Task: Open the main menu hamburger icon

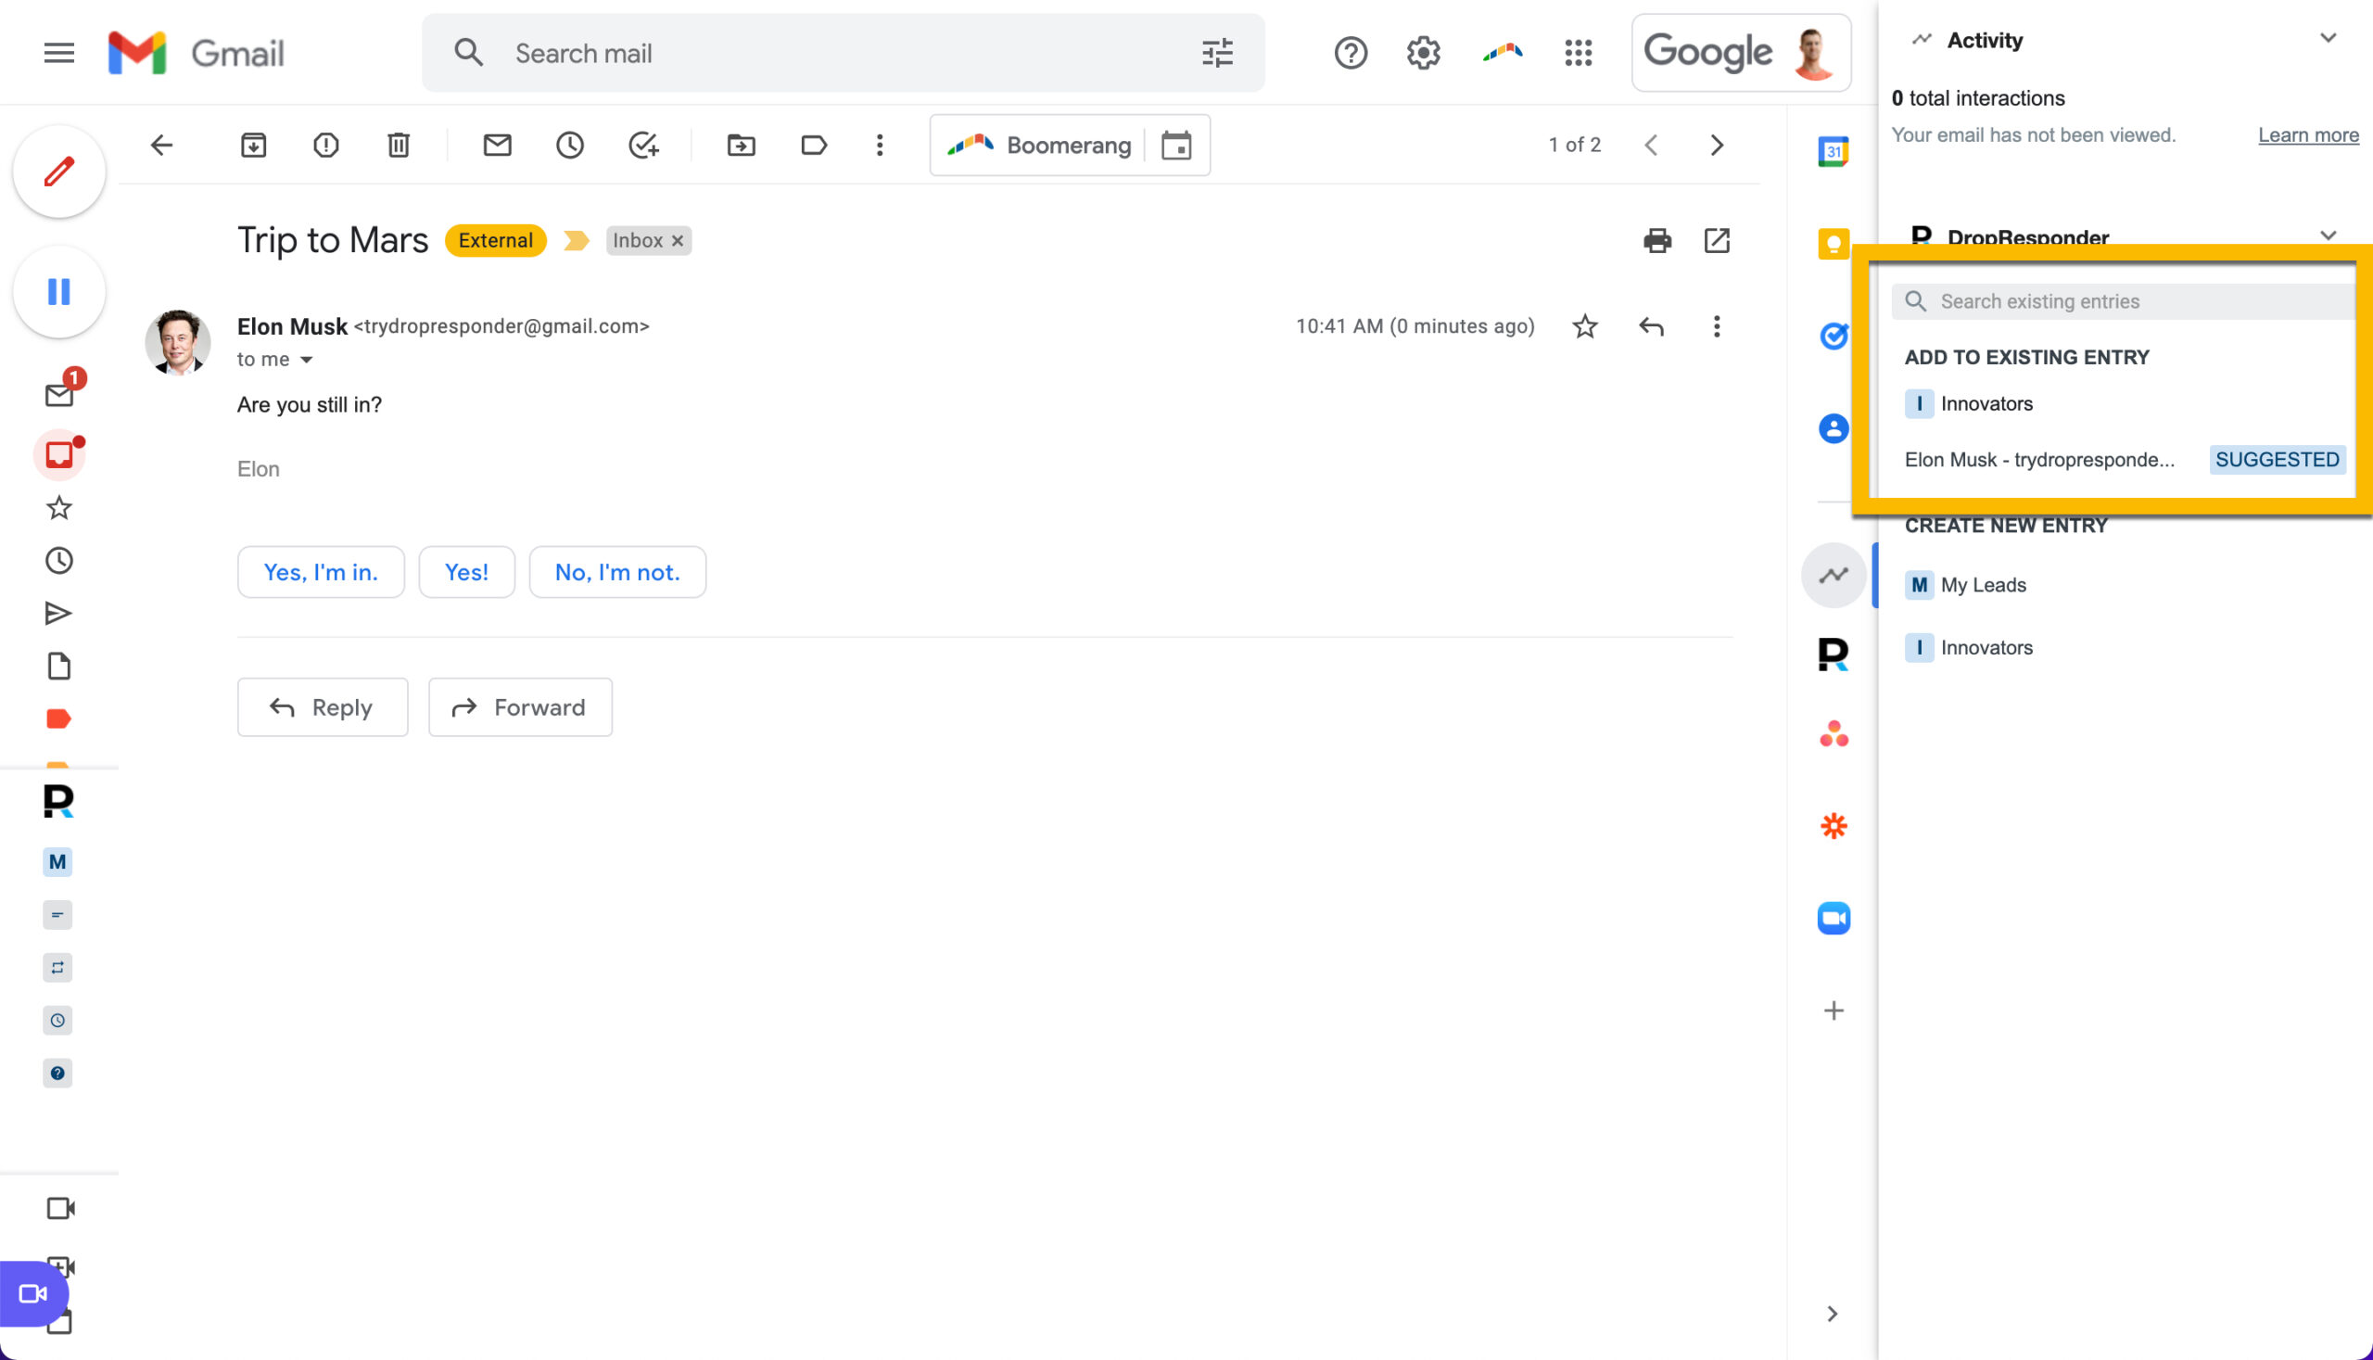Action: [x=58, y=53]
